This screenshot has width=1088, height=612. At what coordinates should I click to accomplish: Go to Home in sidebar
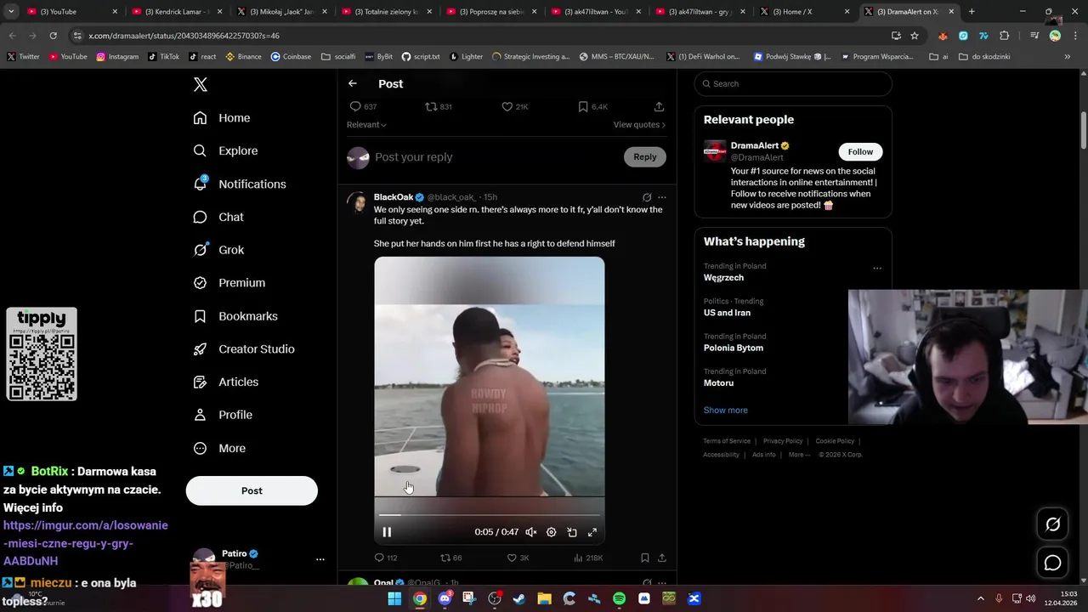(222, 118)
